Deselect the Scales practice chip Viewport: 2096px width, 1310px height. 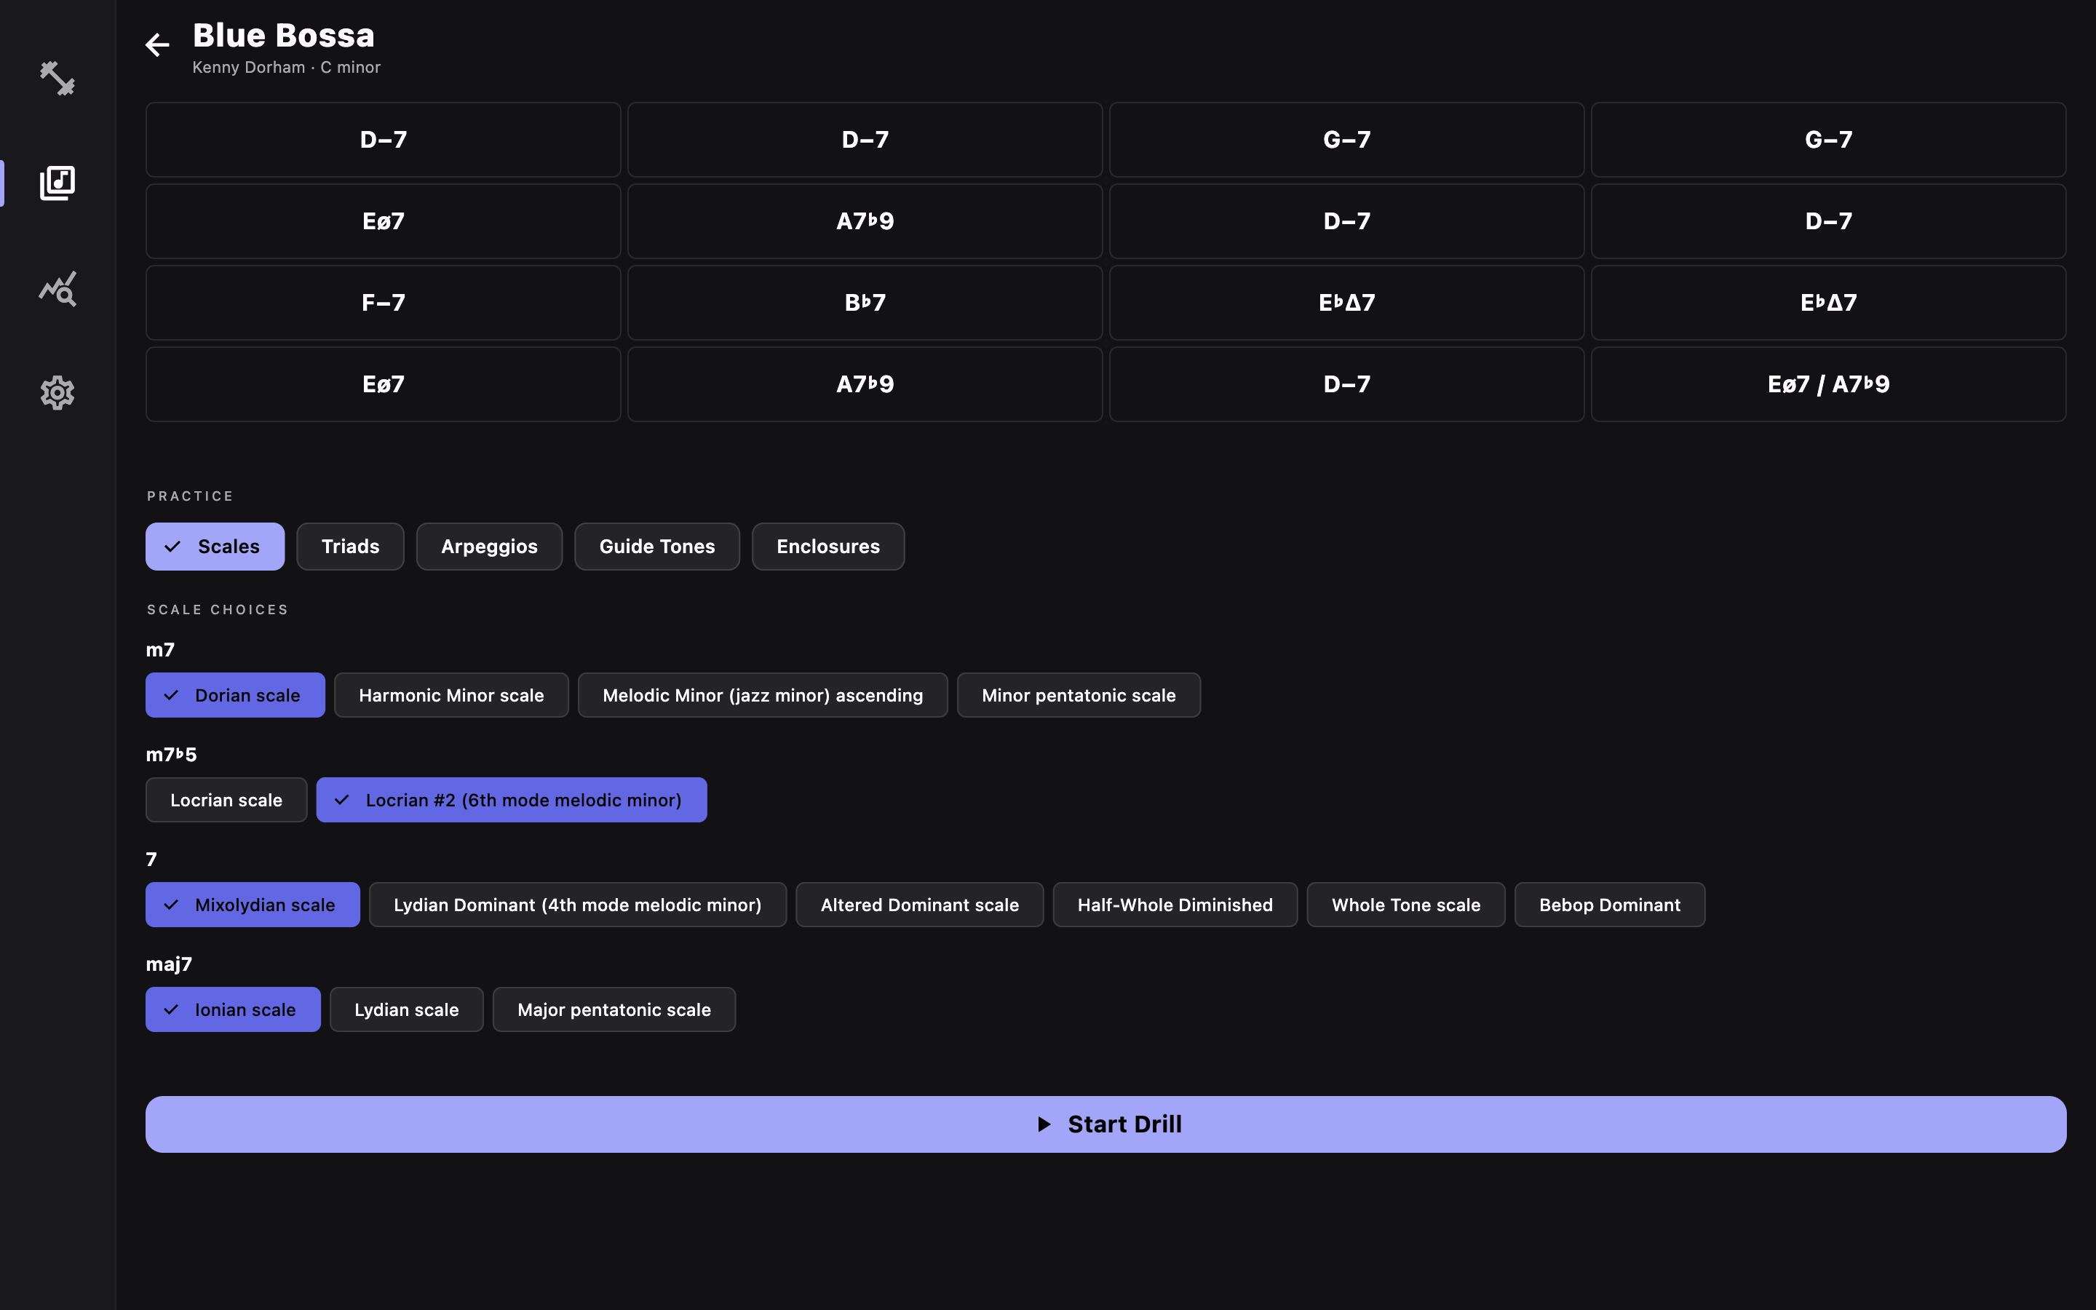[214, 547]
